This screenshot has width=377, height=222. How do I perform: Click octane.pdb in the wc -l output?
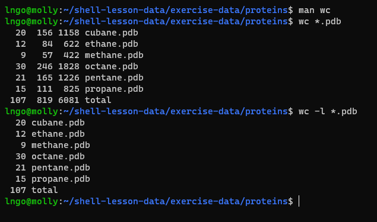click(x=58, y=156)
